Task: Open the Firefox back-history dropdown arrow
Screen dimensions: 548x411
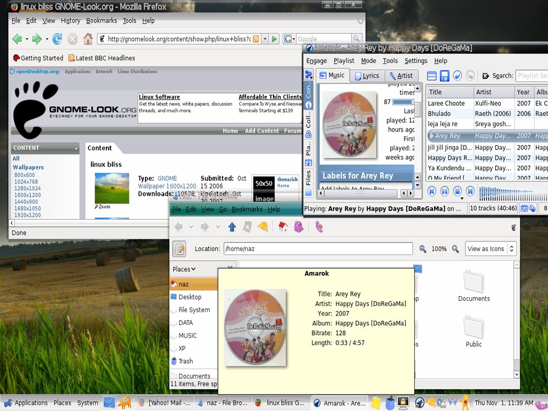Action: click(x=27, y=39)
